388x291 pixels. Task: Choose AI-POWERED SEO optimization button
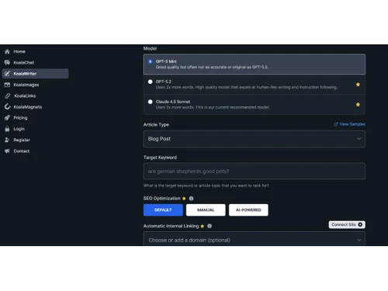point(248,210)
